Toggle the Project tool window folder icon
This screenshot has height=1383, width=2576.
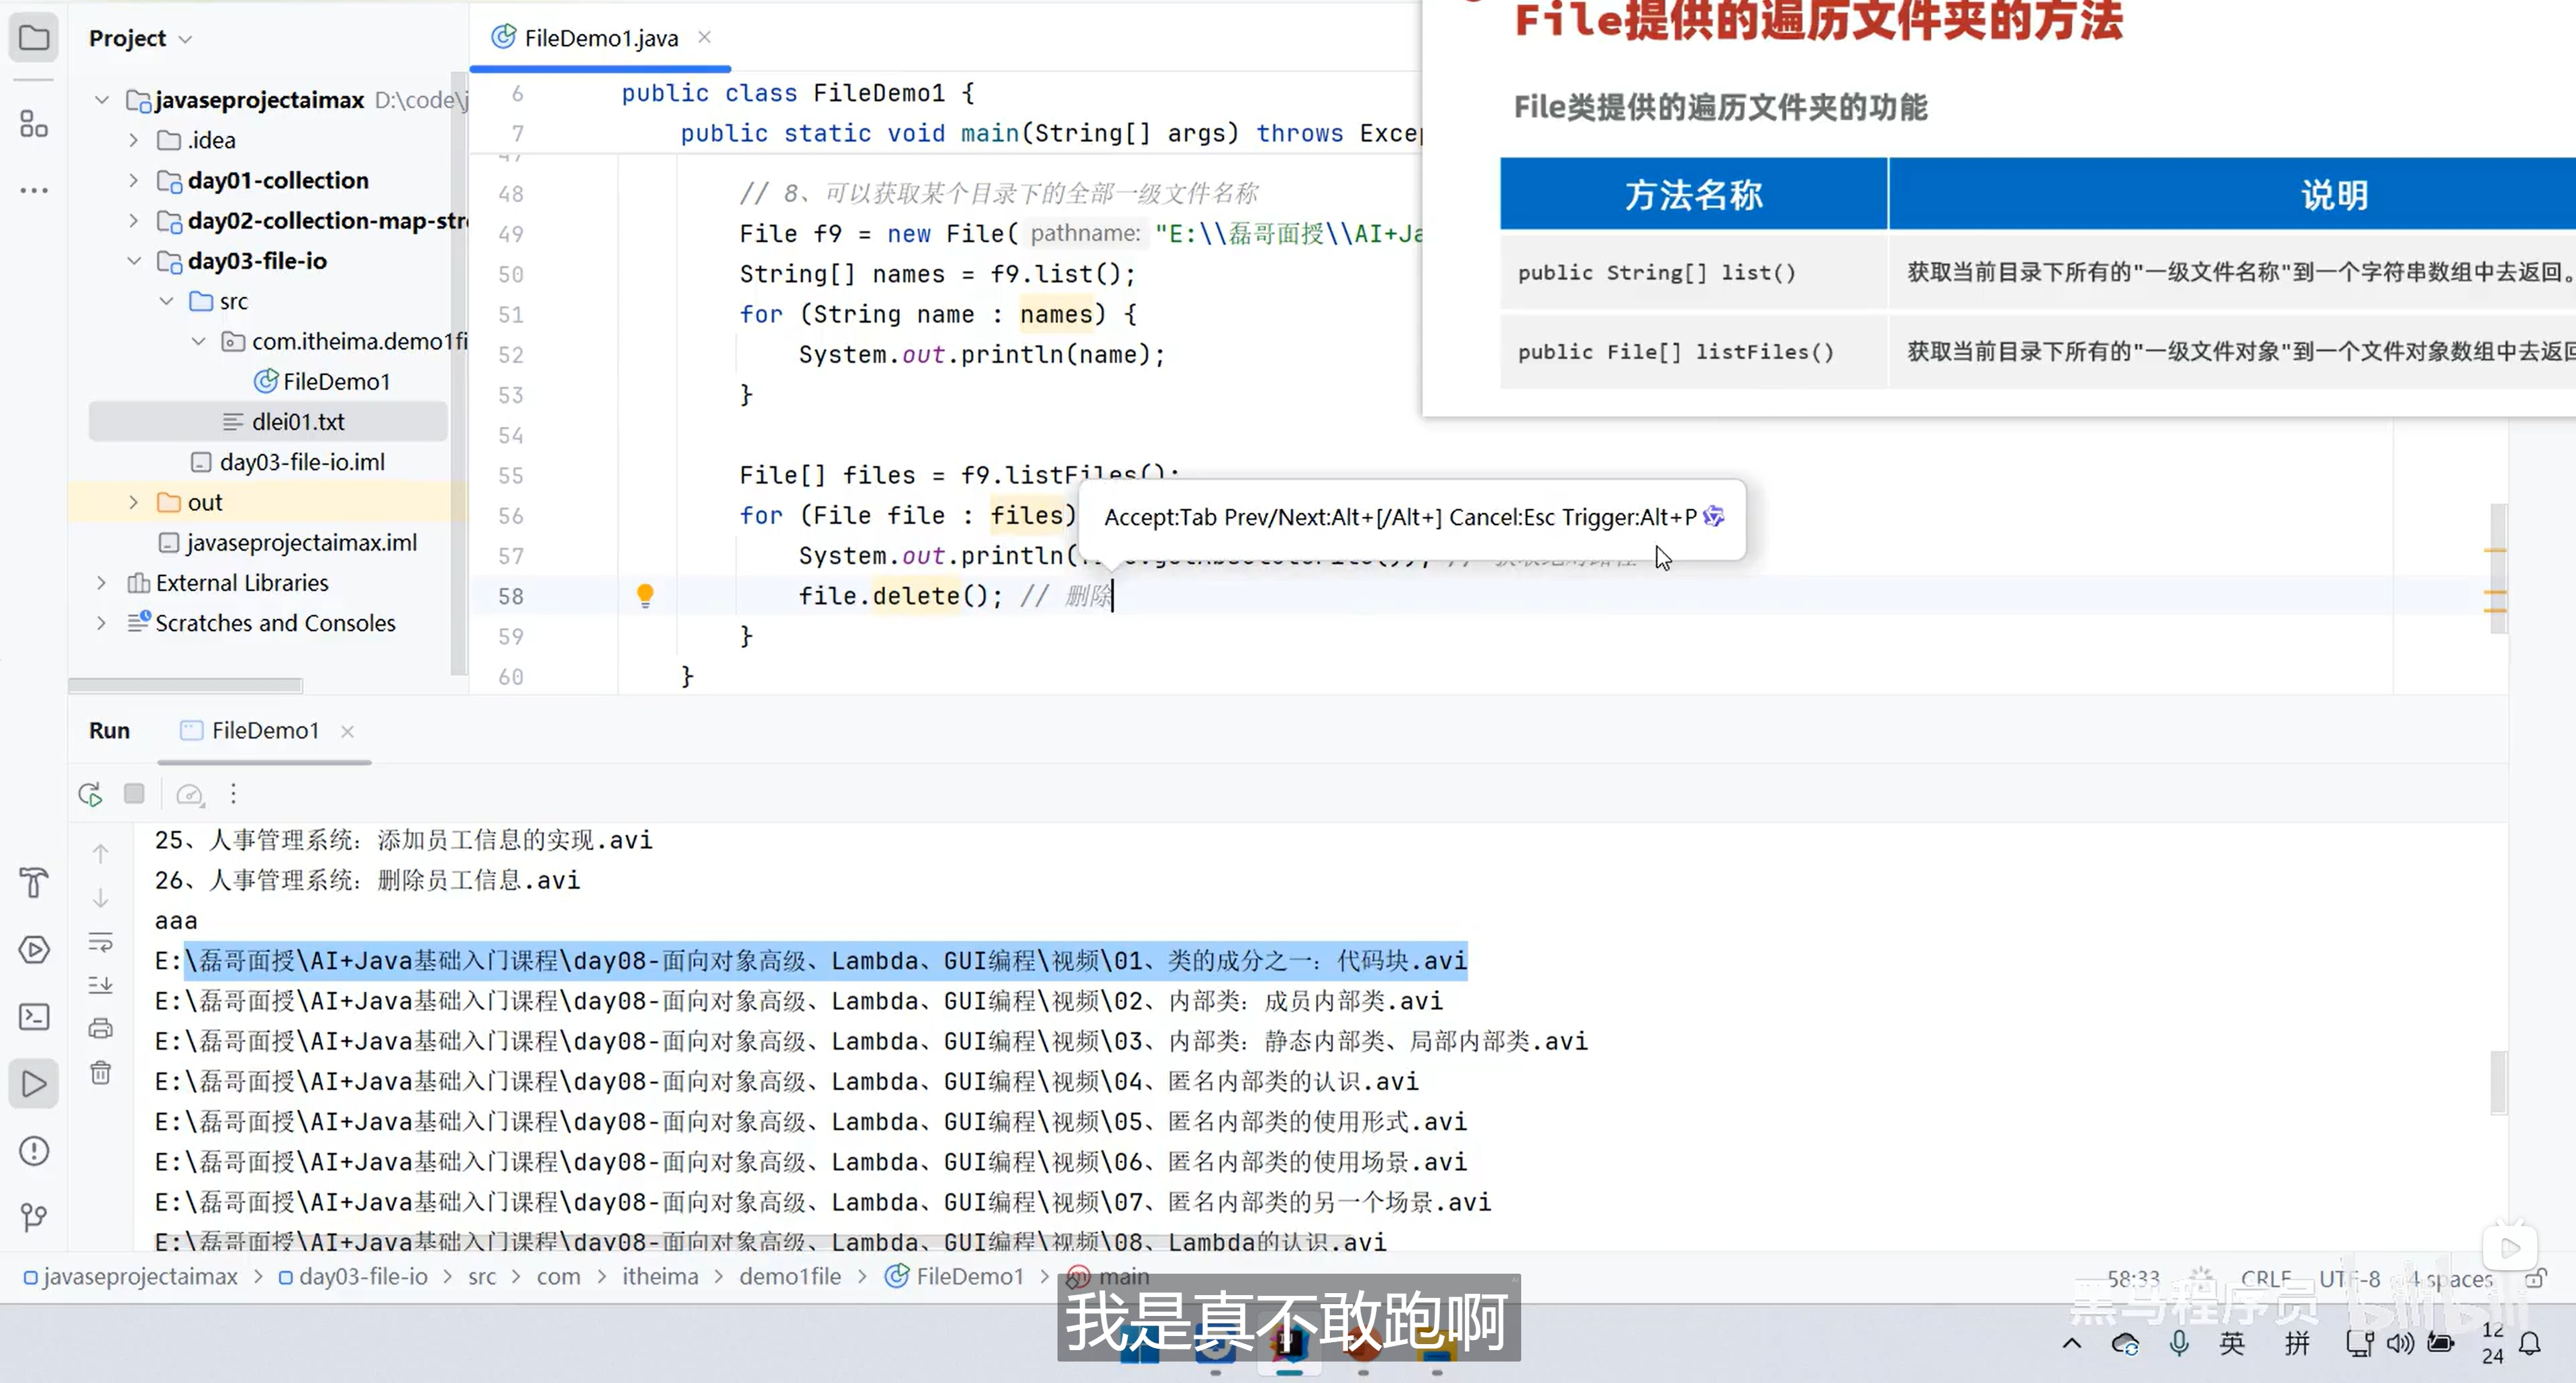click(34, 38)
